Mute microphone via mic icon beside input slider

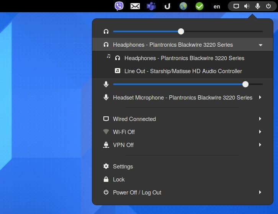[x=106, y=84]
